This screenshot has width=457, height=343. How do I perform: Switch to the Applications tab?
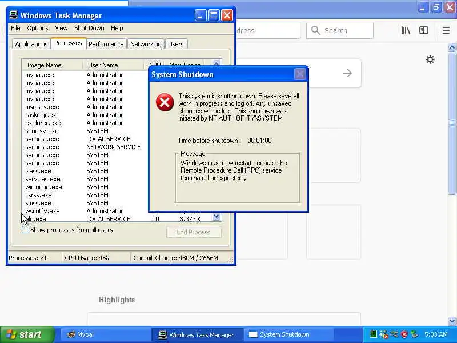[31, 44]
